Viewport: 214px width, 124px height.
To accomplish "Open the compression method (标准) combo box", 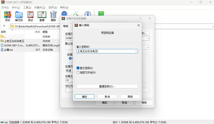I will [x=69, y=71].
